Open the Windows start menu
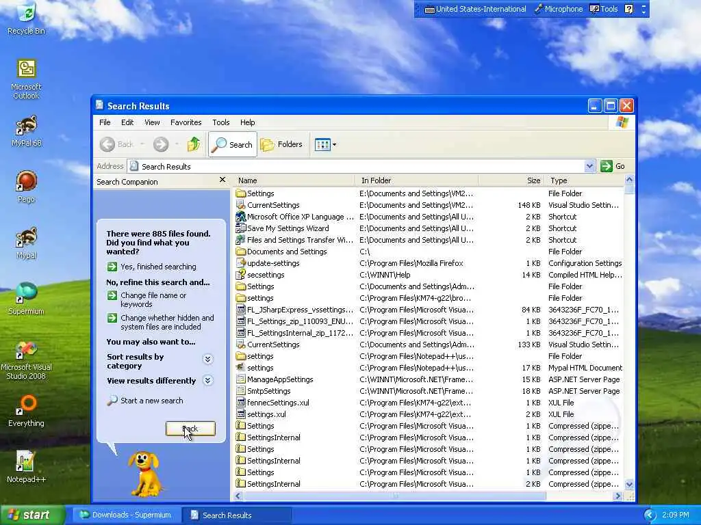Viewport: 701px width, 525px height. point(33,515)
